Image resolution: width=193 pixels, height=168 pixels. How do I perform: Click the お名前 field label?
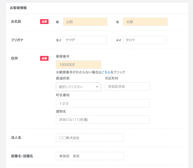[16, 22]
